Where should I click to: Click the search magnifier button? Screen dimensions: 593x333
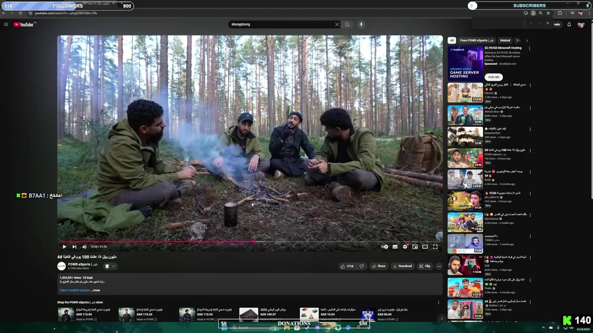coord(347,25)
